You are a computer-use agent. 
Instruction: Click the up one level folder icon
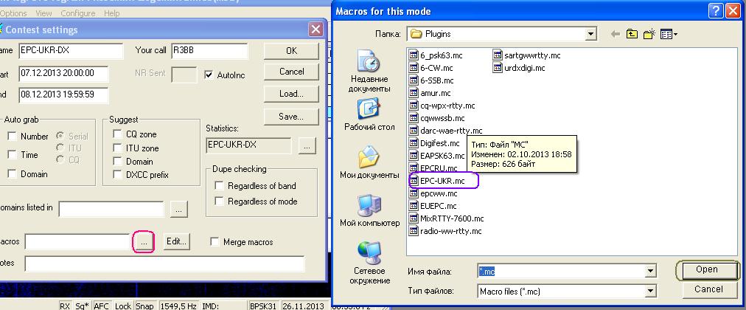click(x=632, y=34)
